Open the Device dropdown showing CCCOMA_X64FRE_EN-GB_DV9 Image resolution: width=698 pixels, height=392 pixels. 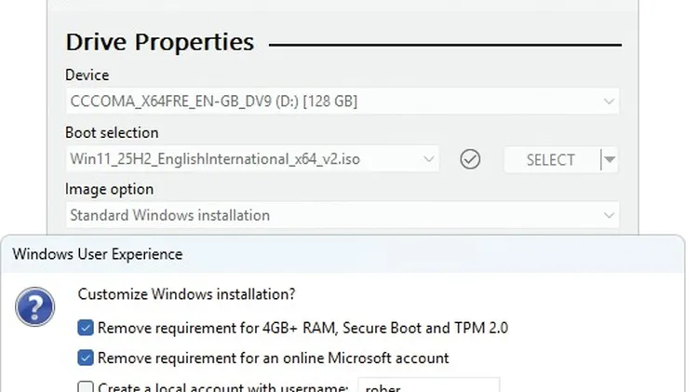coord(342,101)
